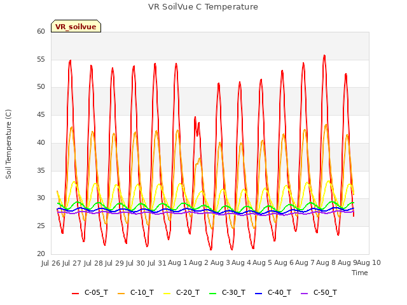The width and height of the screenshot is (407, 305).
Task: Toggle the C-30_T legend entry
Action: (227, 293)
